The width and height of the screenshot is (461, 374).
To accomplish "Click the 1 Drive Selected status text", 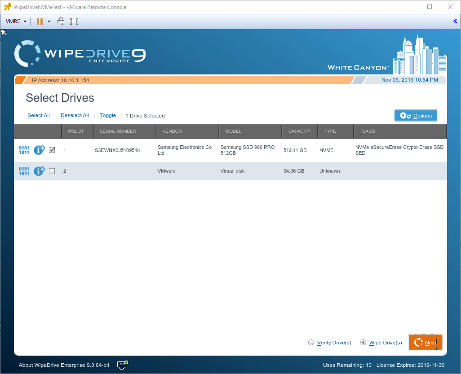I will [145, 116].
